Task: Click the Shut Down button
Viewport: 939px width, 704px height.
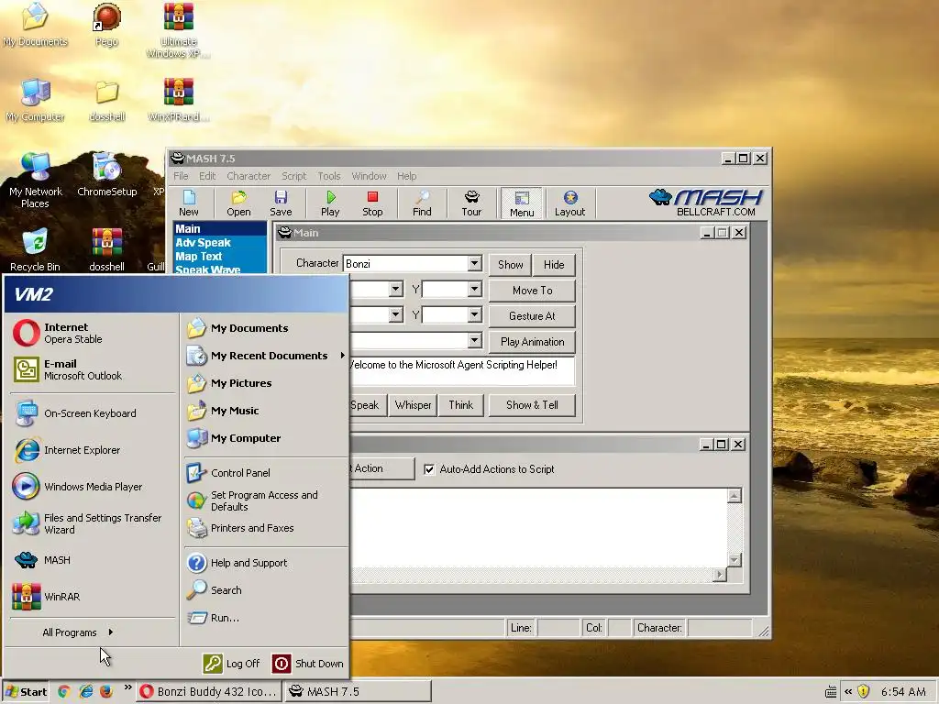Action: [x=308, y=664]
